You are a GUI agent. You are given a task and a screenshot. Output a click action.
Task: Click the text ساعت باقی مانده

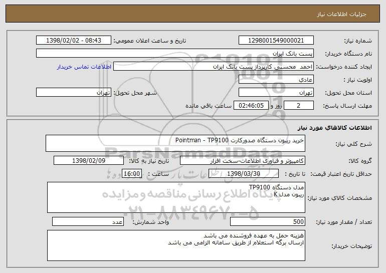pyautogui.click(x=208, y=106)
